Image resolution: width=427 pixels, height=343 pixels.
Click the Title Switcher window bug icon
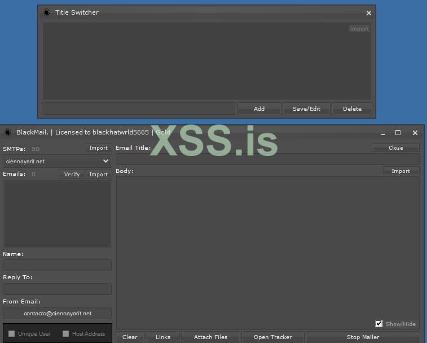coord(47,12)
